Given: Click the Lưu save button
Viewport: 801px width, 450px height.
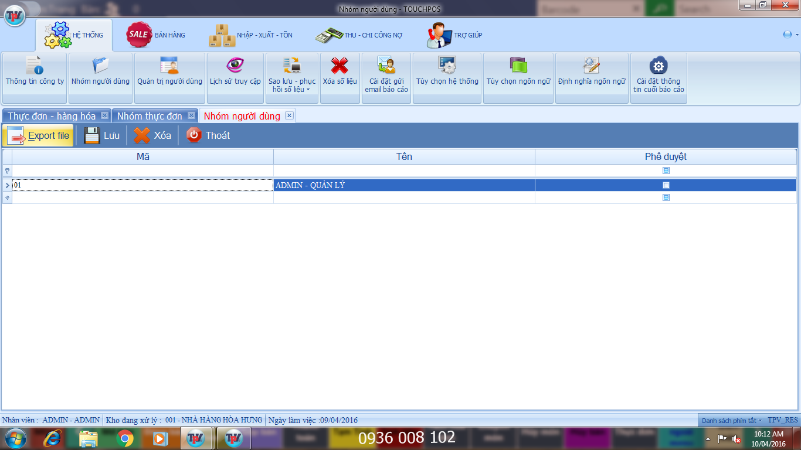Looking at the screenshot, I should pyautogui.click(x=102, y=135).
